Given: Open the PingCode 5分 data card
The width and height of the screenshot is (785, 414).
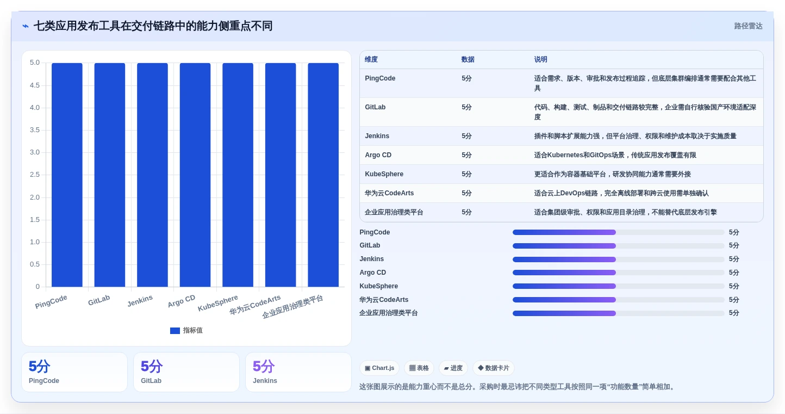Looking at the screenshot, I should click(x=74, y=372).
